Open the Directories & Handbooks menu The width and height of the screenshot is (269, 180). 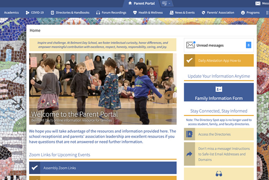(70, 13)
